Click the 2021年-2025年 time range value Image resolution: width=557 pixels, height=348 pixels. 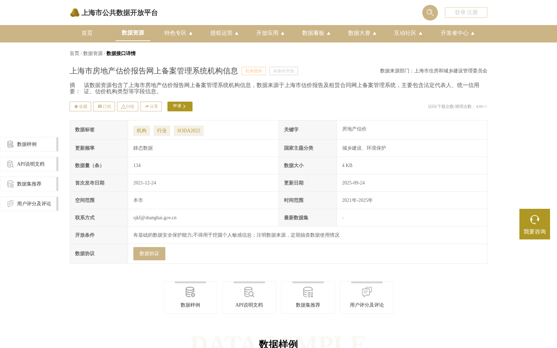click(357, 200)
